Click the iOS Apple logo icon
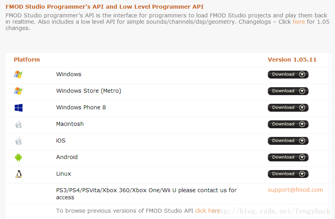 tap(19, 141)
